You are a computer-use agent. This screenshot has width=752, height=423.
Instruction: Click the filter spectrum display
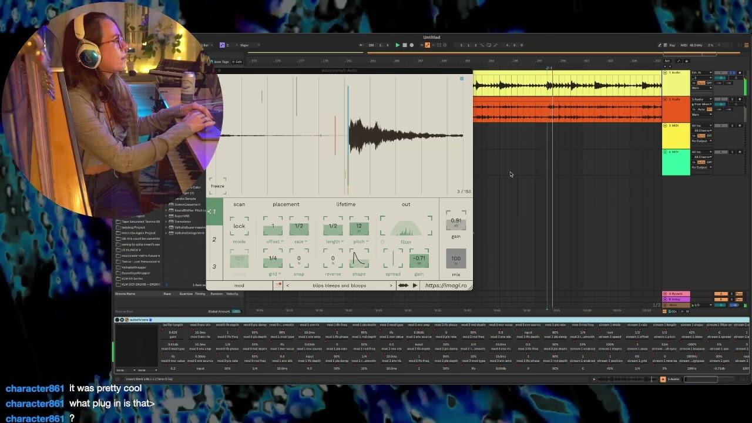point(406,226)
